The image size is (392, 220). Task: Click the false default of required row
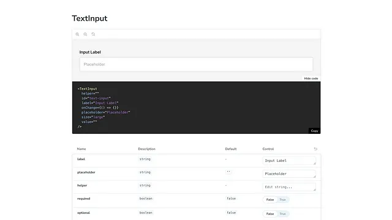pos(231,199)
